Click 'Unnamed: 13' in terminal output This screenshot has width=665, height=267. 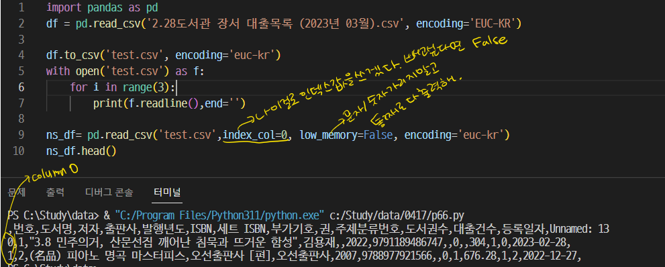(x=580, y=229)
